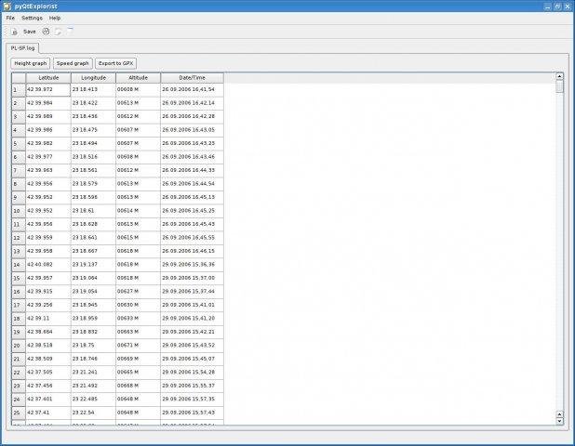Click the scrollbar thumb near the top
575x446 pixels.
point(559,86)
